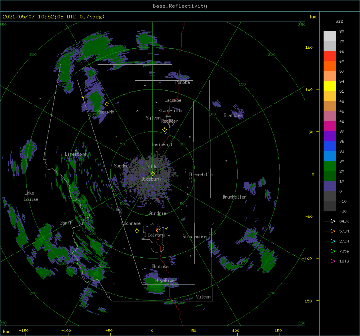Pick the orange 57–60 dBZ color band

click(x=330, y=66)
